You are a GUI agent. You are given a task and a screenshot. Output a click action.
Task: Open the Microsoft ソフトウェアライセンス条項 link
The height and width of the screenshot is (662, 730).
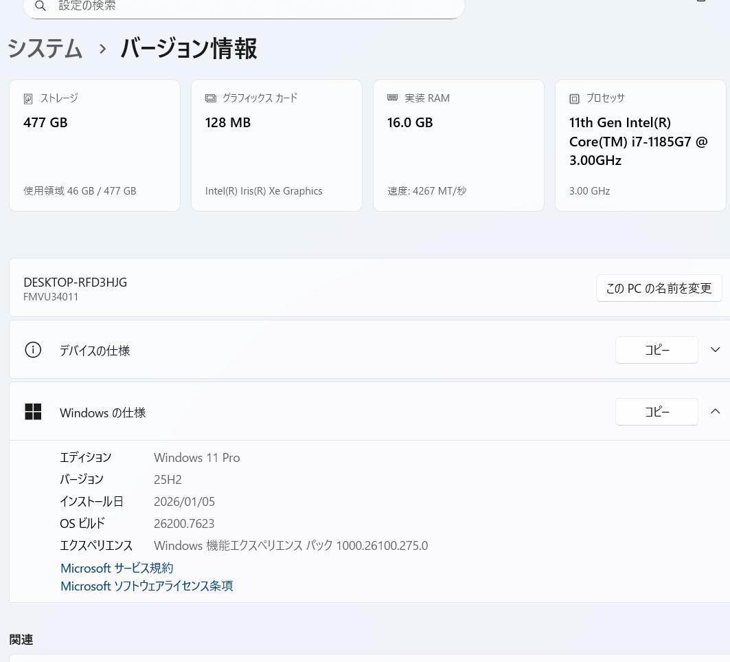tap(146, 585)
